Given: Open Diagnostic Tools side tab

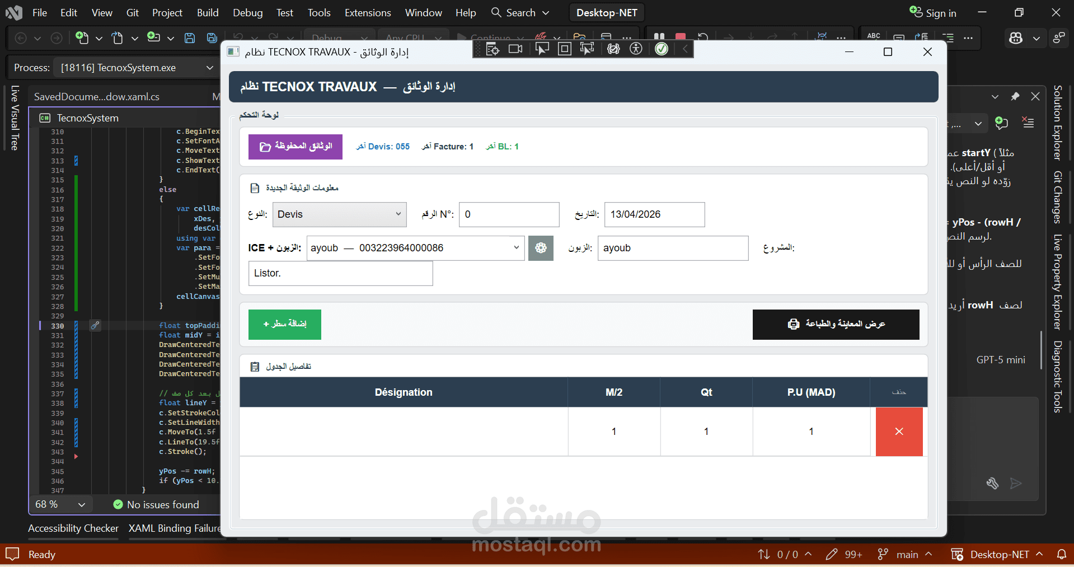Looking at the screenshot, I should point(1057,377).
